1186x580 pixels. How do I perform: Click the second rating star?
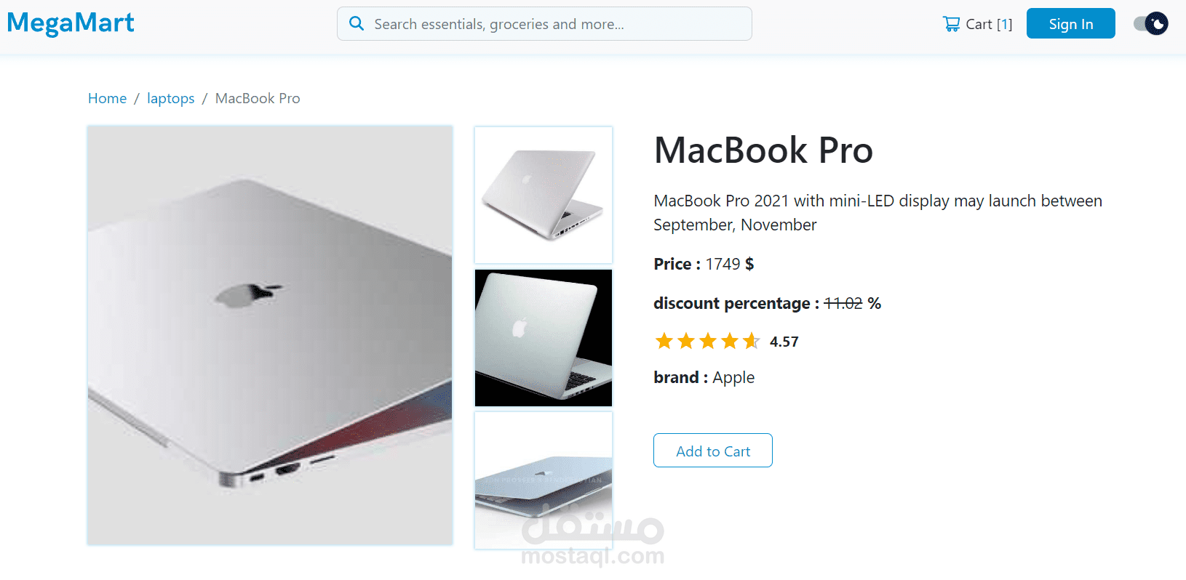(685, 341)
